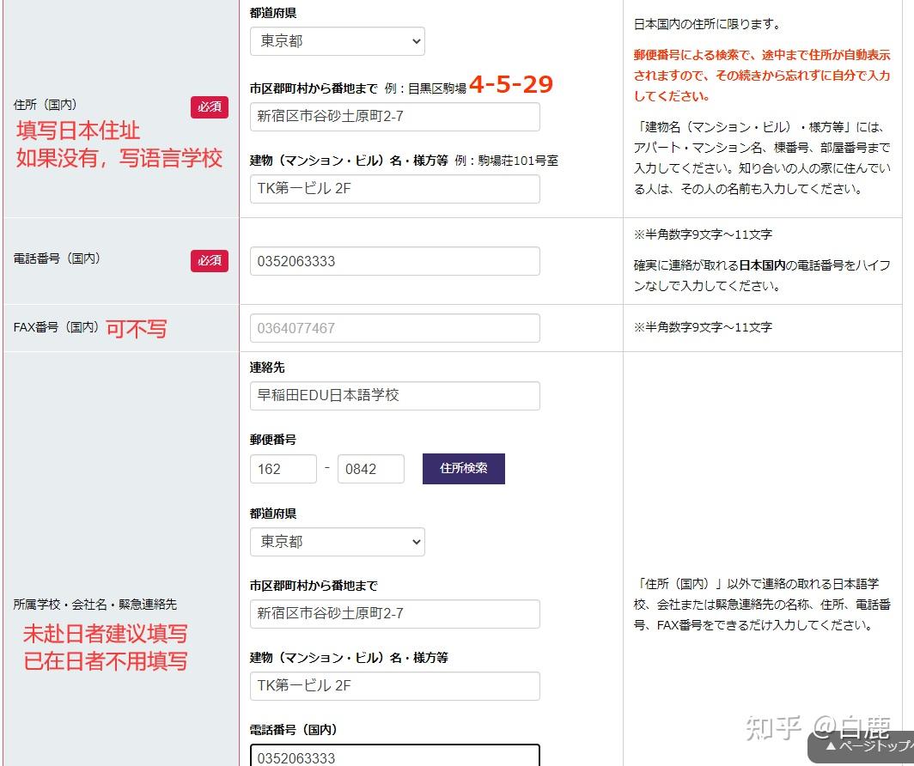
Task: Click the FAX number field showing 0364077467
Action: coord(393,327)
